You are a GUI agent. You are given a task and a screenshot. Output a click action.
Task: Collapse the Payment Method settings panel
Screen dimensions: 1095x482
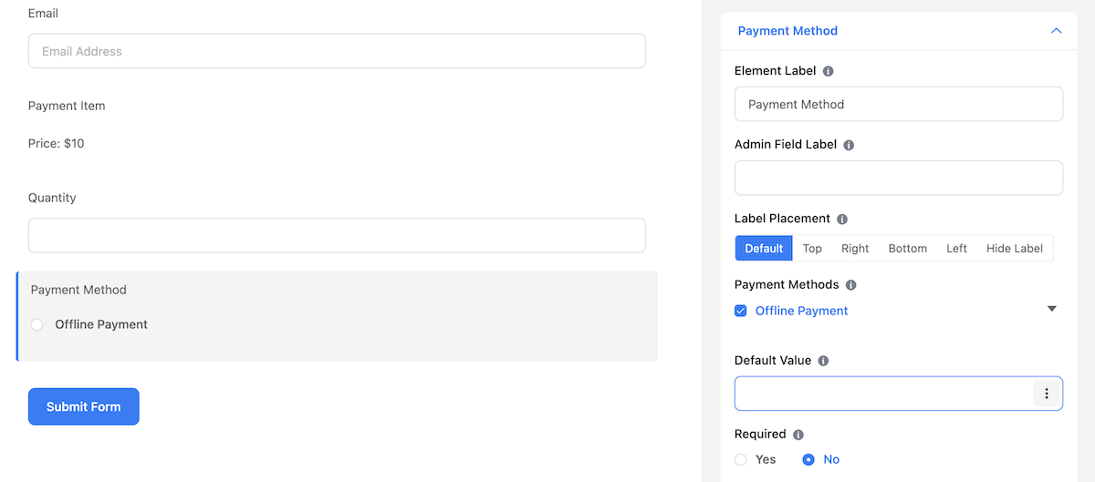(x=1056, y=31)
